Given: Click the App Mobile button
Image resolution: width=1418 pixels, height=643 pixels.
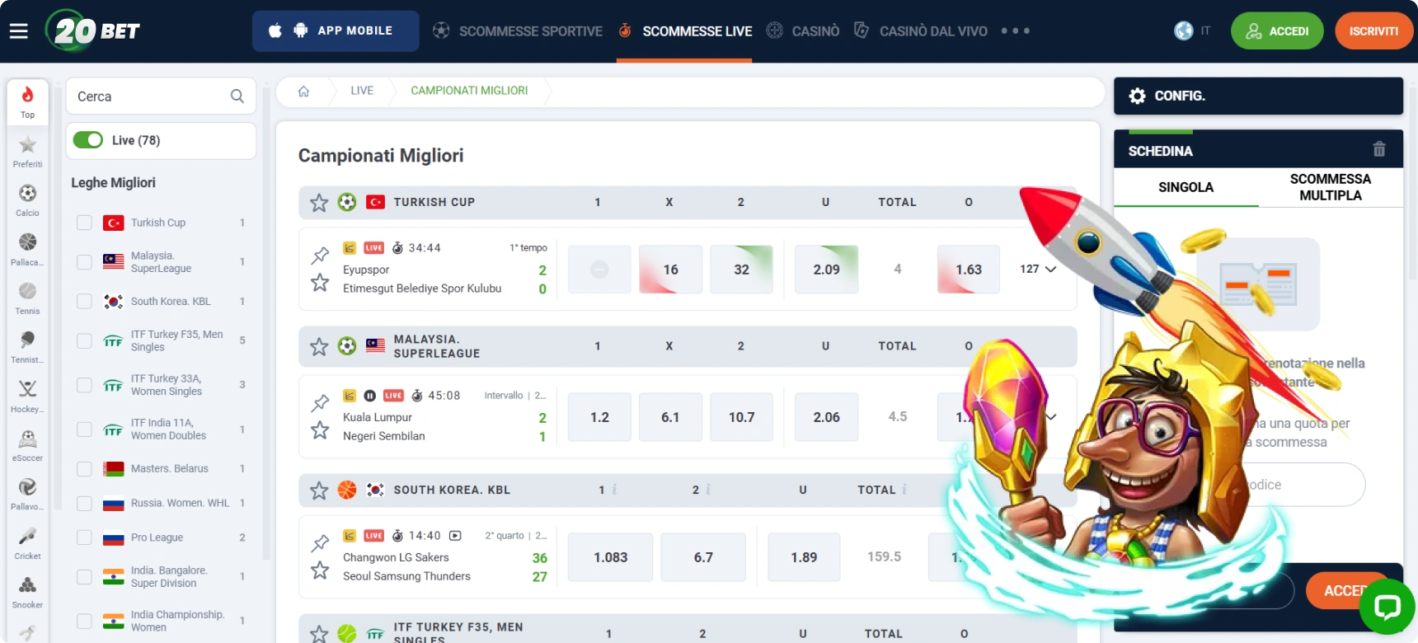Looking at the screenshot, I should 336,31.
